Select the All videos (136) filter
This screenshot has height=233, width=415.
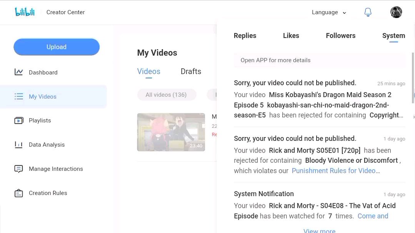(167, 94)
